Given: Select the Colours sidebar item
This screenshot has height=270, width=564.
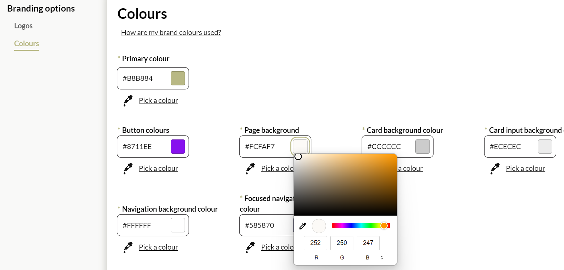Looking at the screenshot, I should [26, 44].
